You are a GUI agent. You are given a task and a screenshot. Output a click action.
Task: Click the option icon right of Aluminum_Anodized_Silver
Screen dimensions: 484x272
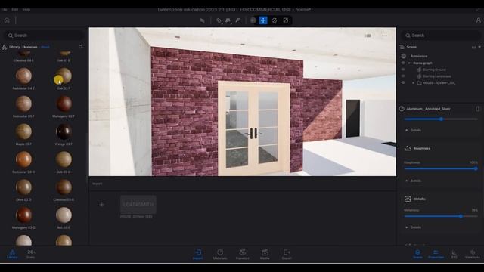coord(478,109)
